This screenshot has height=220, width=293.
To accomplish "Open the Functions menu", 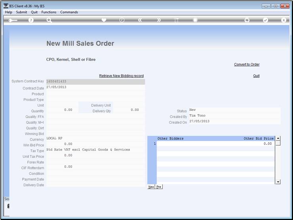I will 49,12.
